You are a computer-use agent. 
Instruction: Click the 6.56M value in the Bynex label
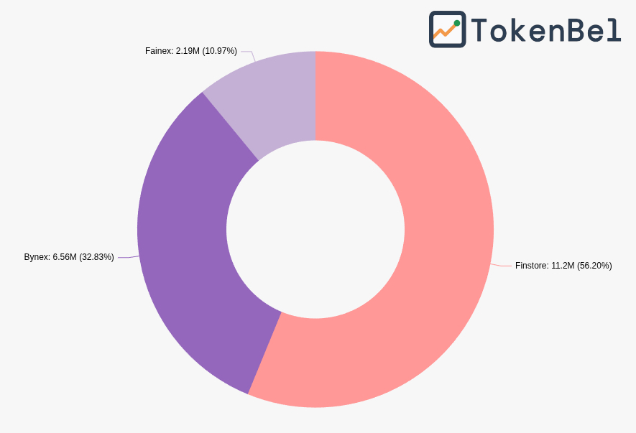(x=65, y=257)
